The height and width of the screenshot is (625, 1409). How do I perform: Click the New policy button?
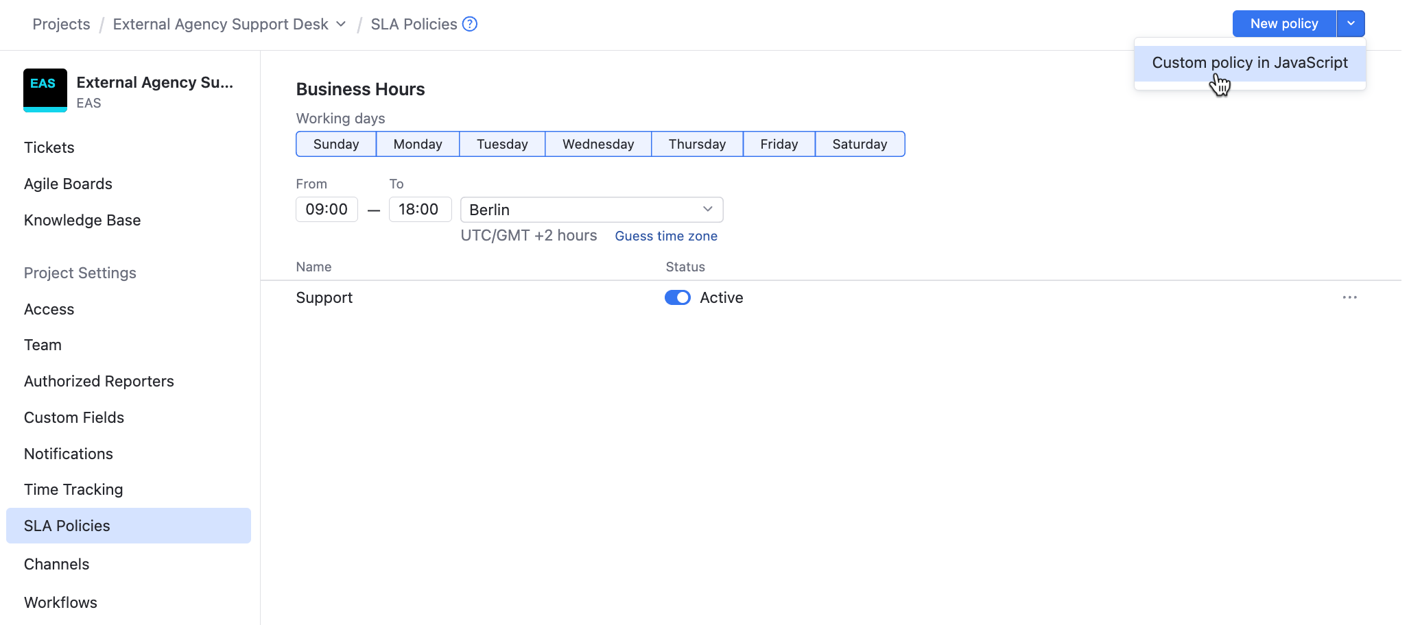tap(1283, 23)
